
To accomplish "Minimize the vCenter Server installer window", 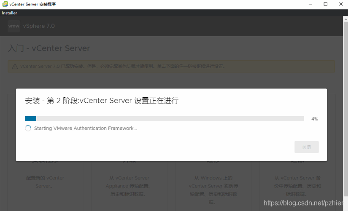I will coord(310,4).
